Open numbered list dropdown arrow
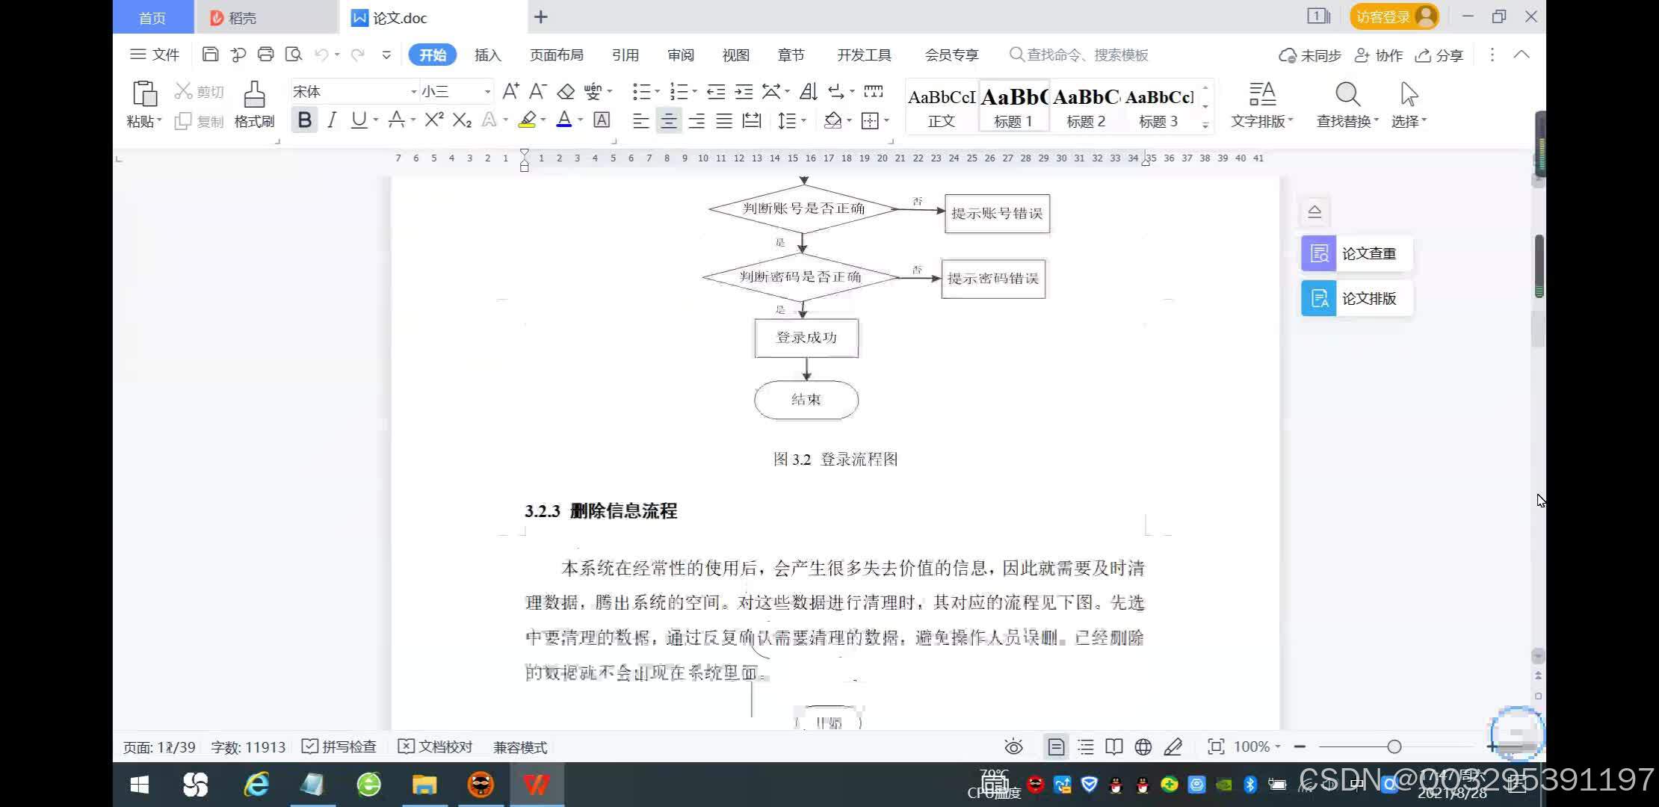 [x=695, y=91]
